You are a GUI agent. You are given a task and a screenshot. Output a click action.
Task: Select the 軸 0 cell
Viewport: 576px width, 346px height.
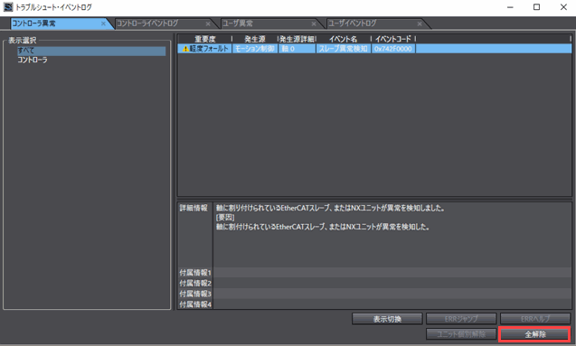click(x=297, y=49)
